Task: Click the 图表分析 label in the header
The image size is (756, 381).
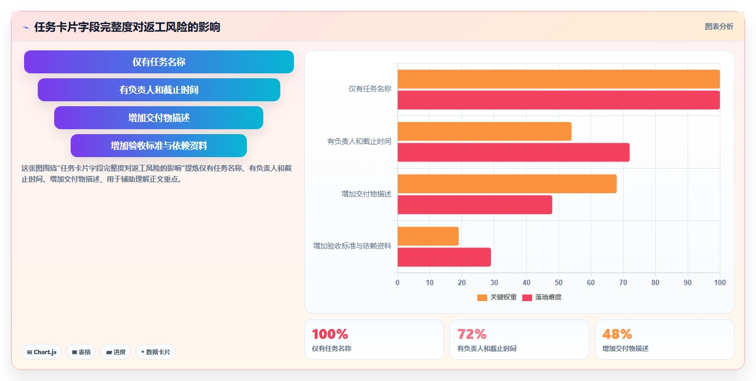Action: pos(719,26)
